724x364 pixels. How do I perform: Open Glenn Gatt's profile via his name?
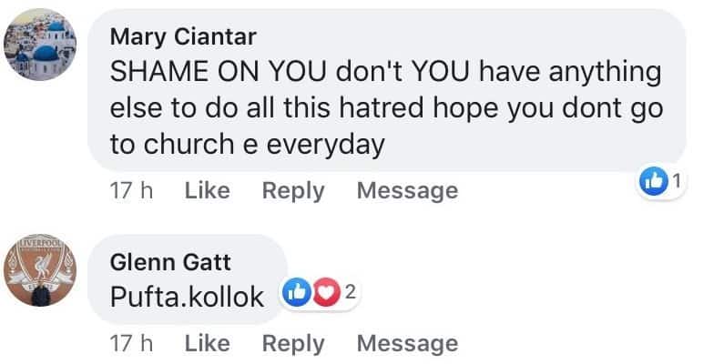170,263
